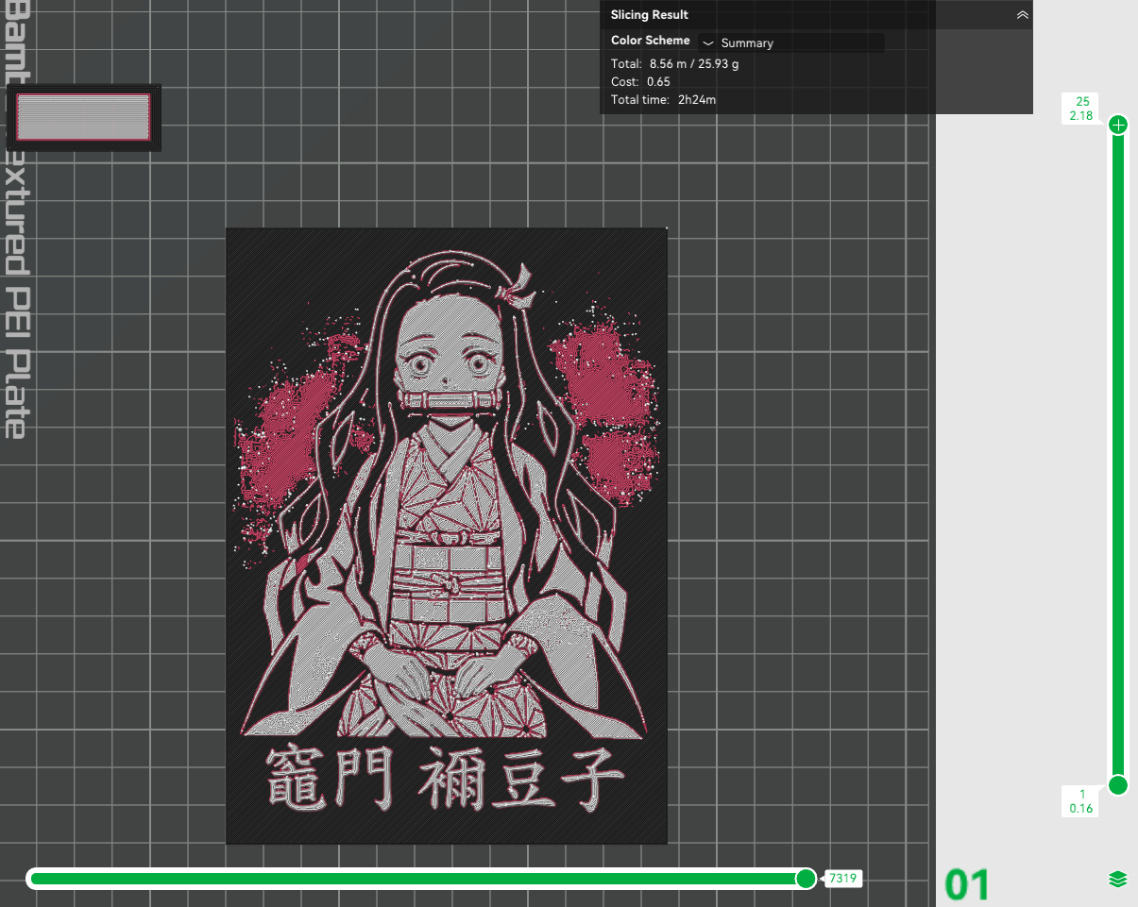Select the Nezuko portrait model on the plate
Screen dimensions: 1138x907
click(447, 535)
